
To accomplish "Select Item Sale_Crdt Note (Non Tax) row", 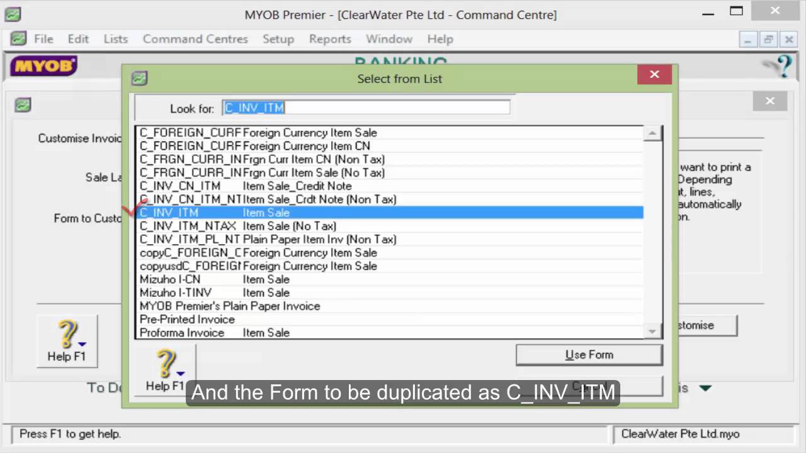I will point(390,199).
